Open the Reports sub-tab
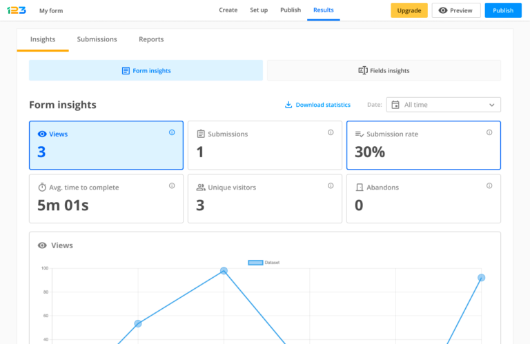 (151, 39)
